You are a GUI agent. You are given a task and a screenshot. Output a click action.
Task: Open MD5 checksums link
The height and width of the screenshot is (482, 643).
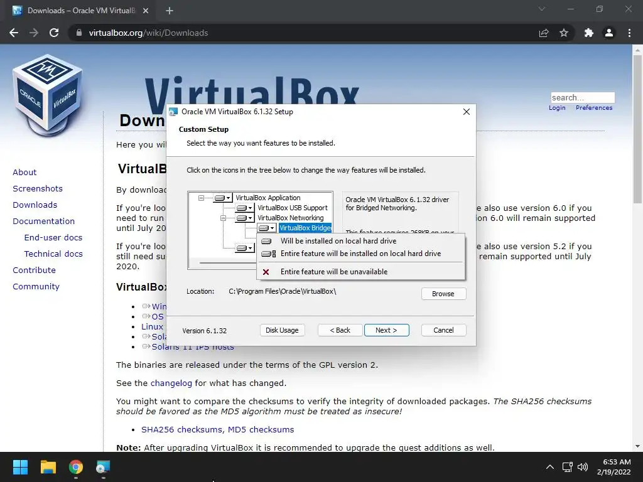(x=261, y=429)
